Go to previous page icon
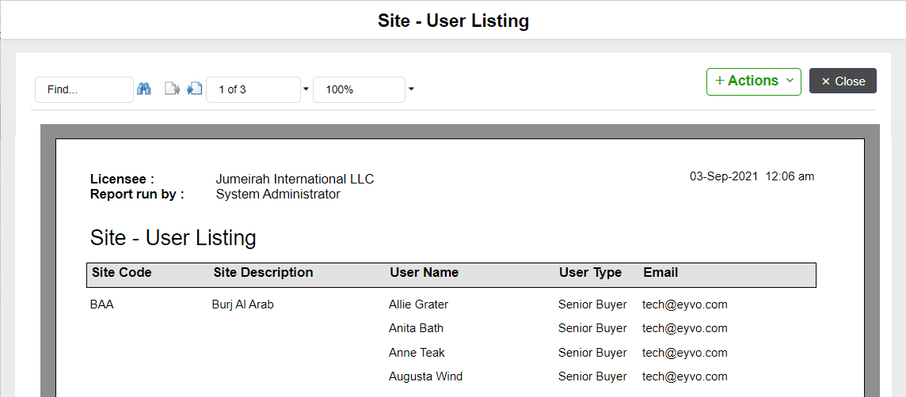The width and height of the screenshot is (906, 397). click(172, 89)
